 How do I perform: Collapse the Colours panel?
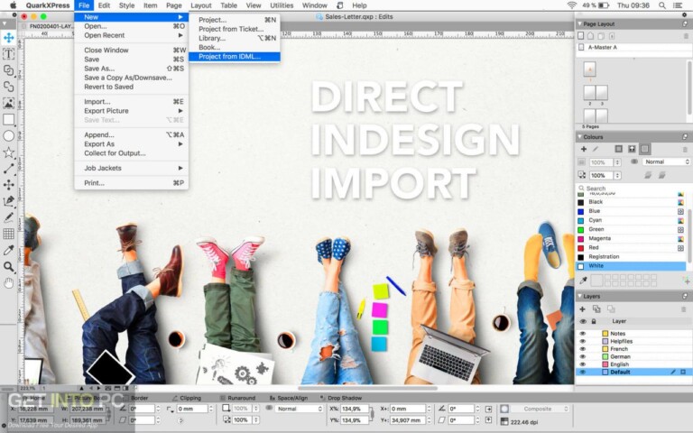click(x=579, y=137)
